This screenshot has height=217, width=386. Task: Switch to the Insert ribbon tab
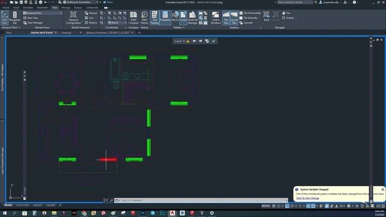(x=16, y=8)
